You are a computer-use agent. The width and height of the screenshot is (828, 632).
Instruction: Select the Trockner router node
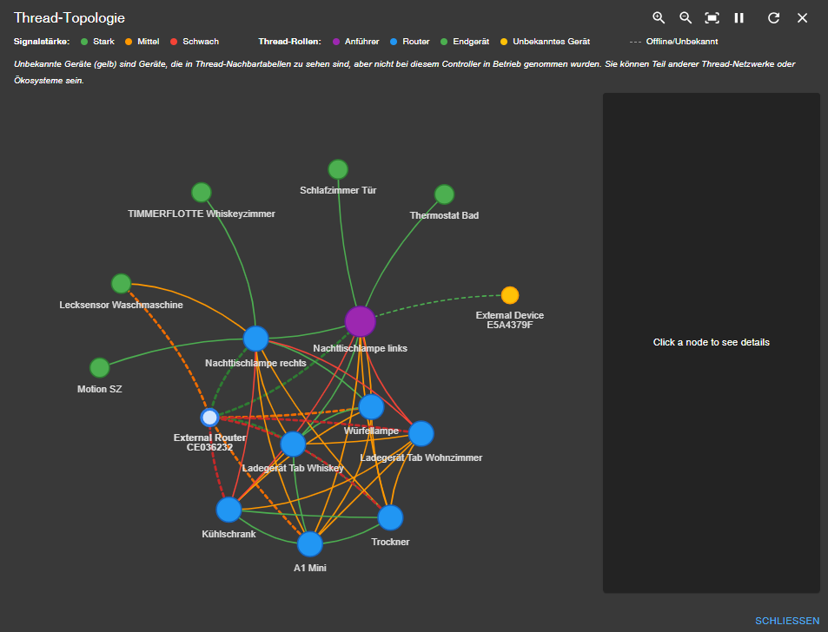tap(390, 517)
